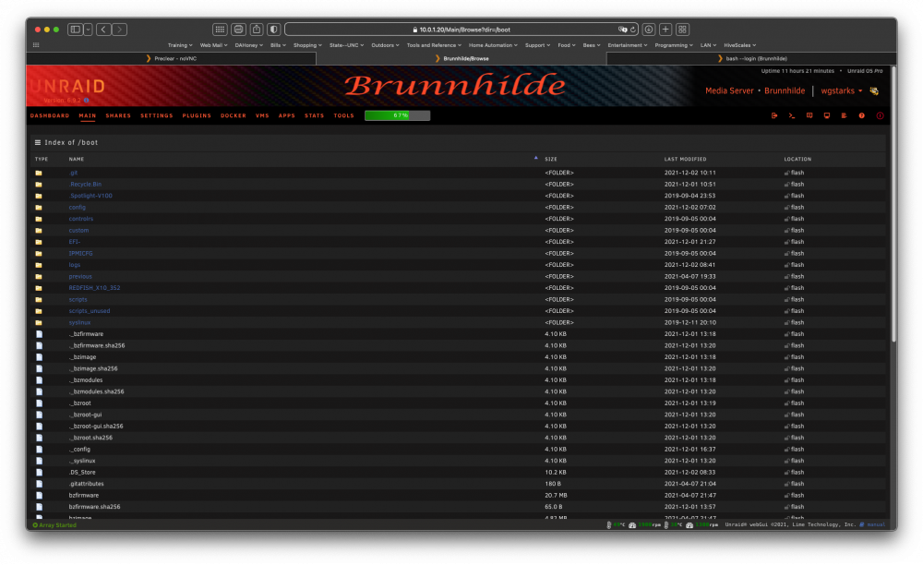Screen dimensions: 923x565
Task: Open the Apps menu item
Action: pos(287,116)
